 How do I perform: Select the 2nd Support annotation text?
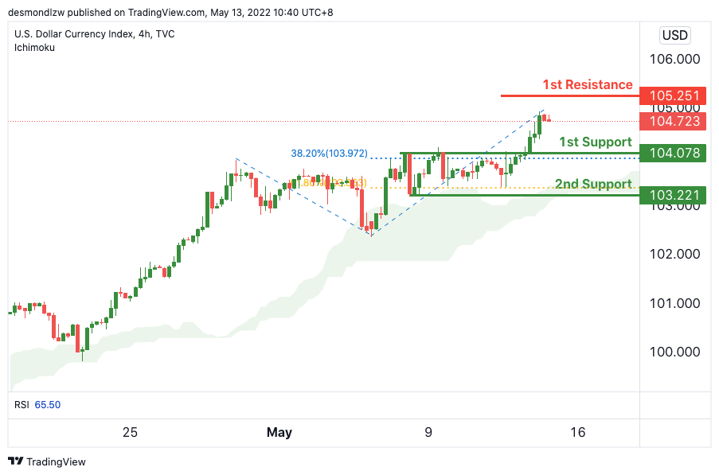pyautogui.click(x=593, y=184)
